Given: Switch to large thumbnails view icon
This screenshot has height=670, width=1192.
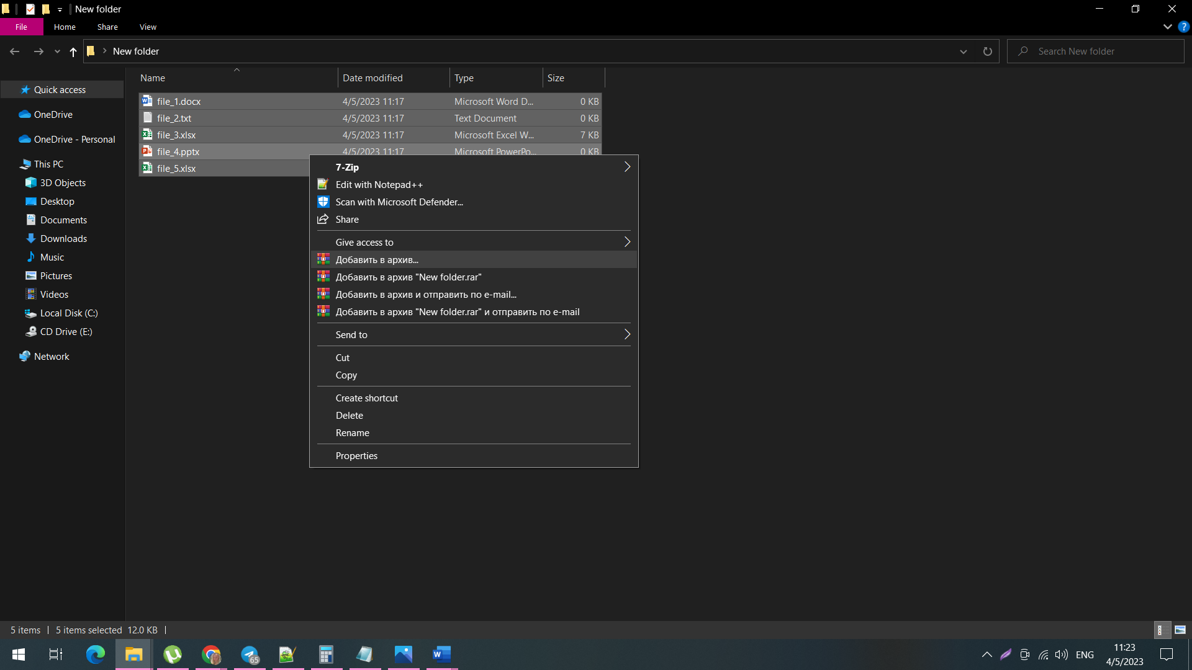Looking at the screenshot, I should pos(1180,630).
